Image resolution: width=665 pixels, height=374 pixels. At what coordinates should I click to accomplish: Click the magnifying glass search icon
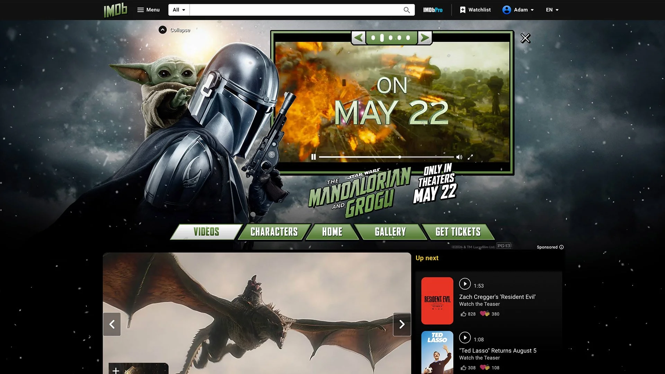click(x=407, y=10)
